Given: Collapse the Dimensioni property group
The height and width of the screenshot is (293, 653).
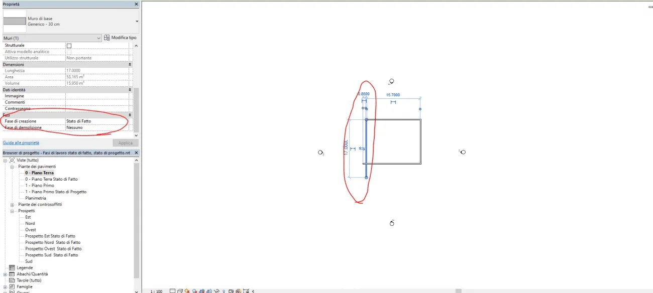Looking at the screenshot, I should coord(130,65).
